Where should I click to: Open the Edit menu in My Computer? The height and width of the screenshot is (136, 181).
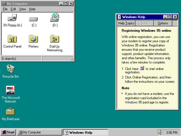[13, 9]
